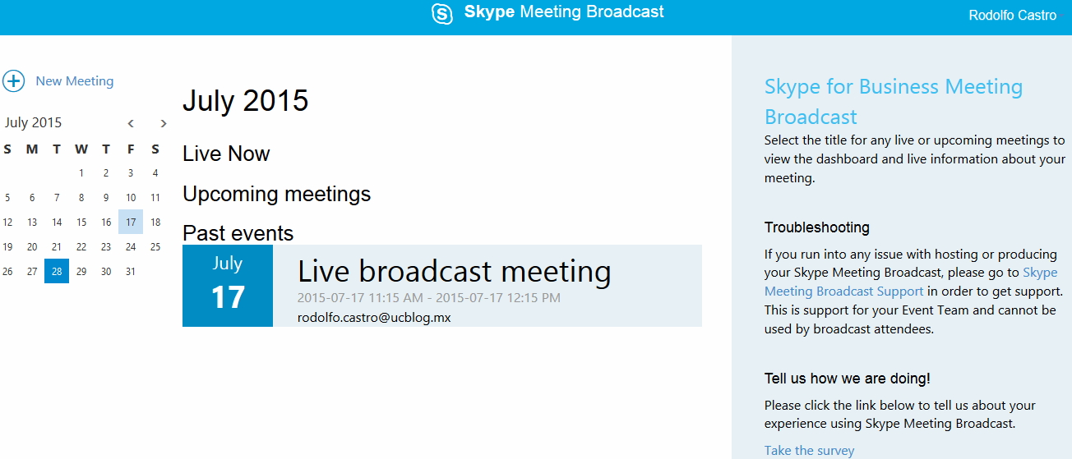Choose July 30 on the calendar
1072x459 pixels.
coord(106,271)
